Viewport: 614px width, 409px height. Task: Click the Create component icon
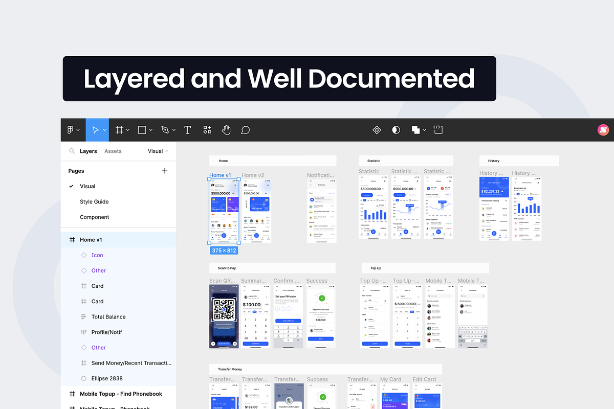coord(377,130)
